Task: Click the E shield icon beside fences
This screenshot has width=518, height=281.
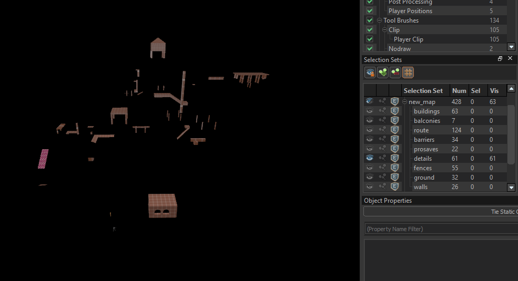Action: 395,168
